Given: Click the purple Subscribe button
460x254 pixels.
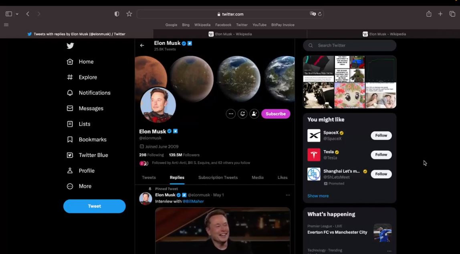Looking at the screenshot, I should tap(275, 114).
